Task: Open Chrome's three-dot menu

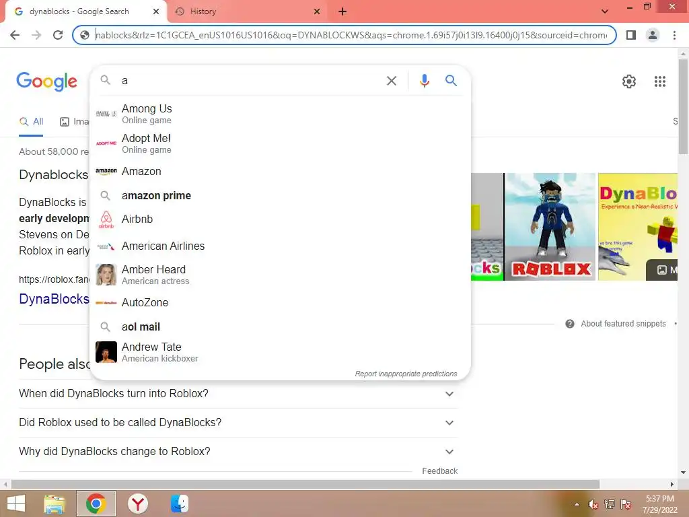Action: (x=674, y=35)
